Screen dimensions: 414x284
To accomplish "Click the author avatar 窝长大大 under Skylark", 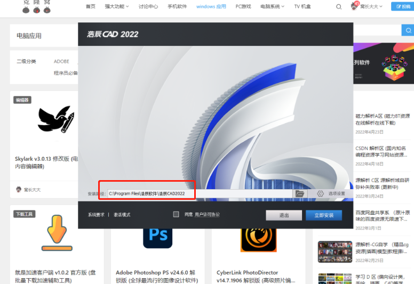I will tap(19, 189).
